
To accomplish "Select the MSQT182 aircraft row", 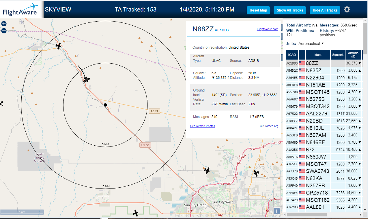I will click(324, 200).
